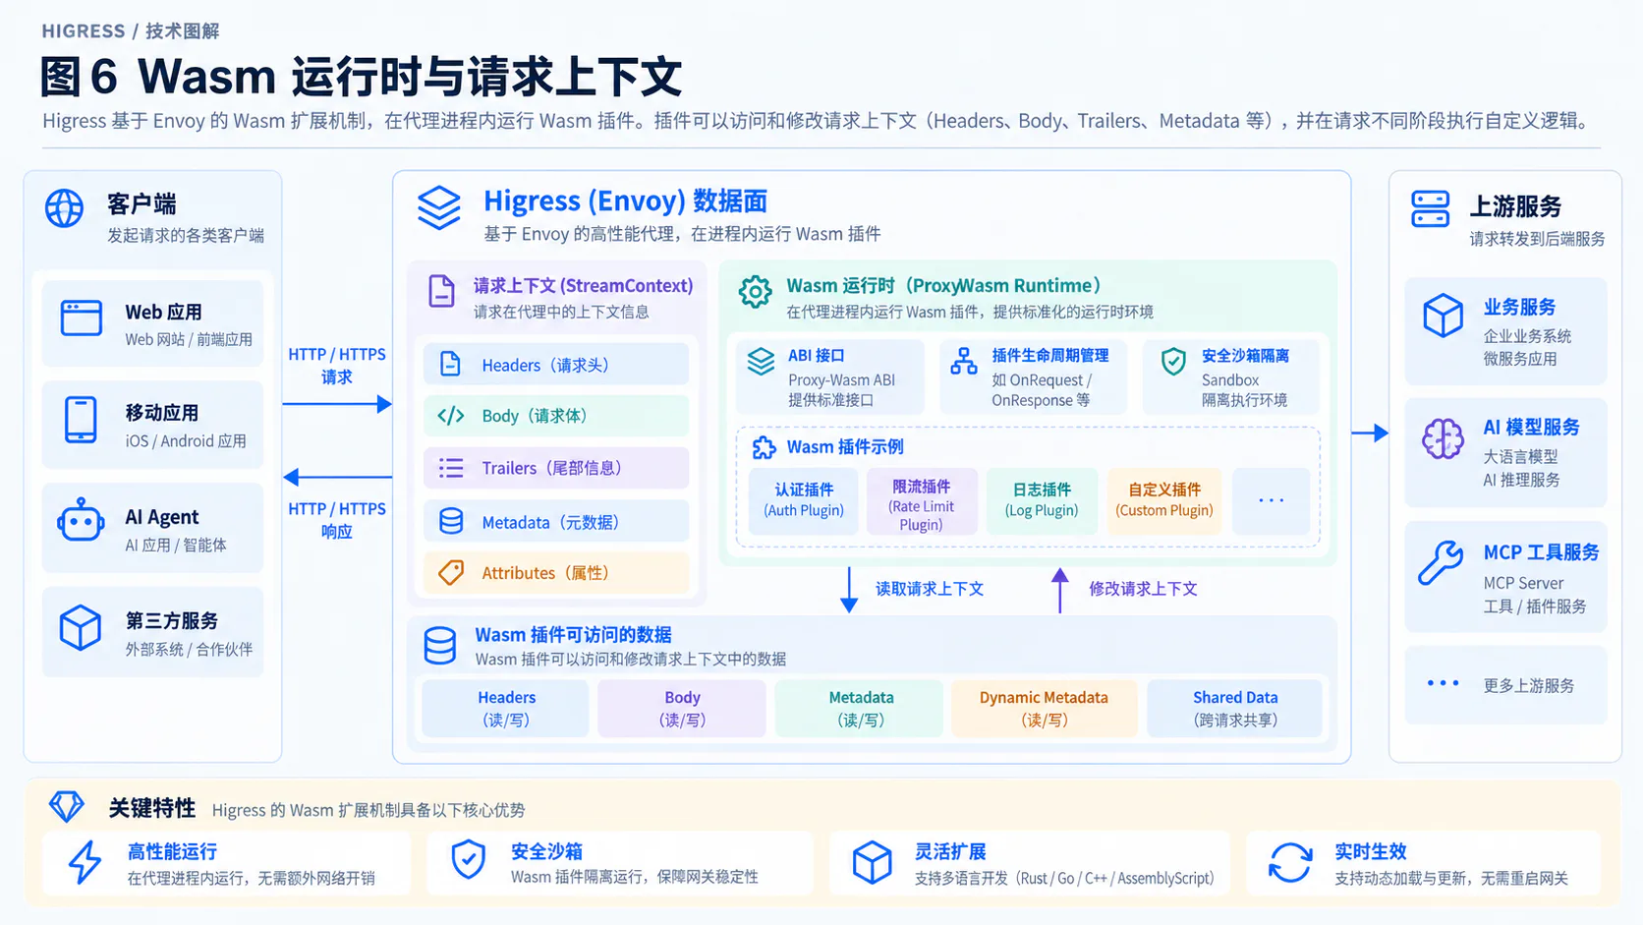Click the 请求转发到后端服务 subtitle
This screenshot has height=925, width=1643.
pyautogui.click(x=1537, y=239)
